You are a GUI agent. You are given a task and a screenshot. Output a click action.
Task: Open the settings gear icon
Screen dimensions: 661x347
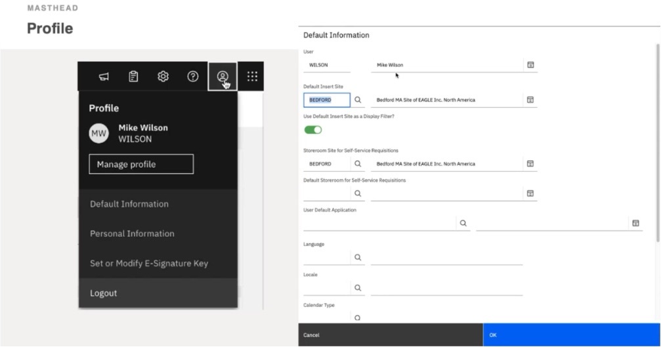(x=163, y=77)
